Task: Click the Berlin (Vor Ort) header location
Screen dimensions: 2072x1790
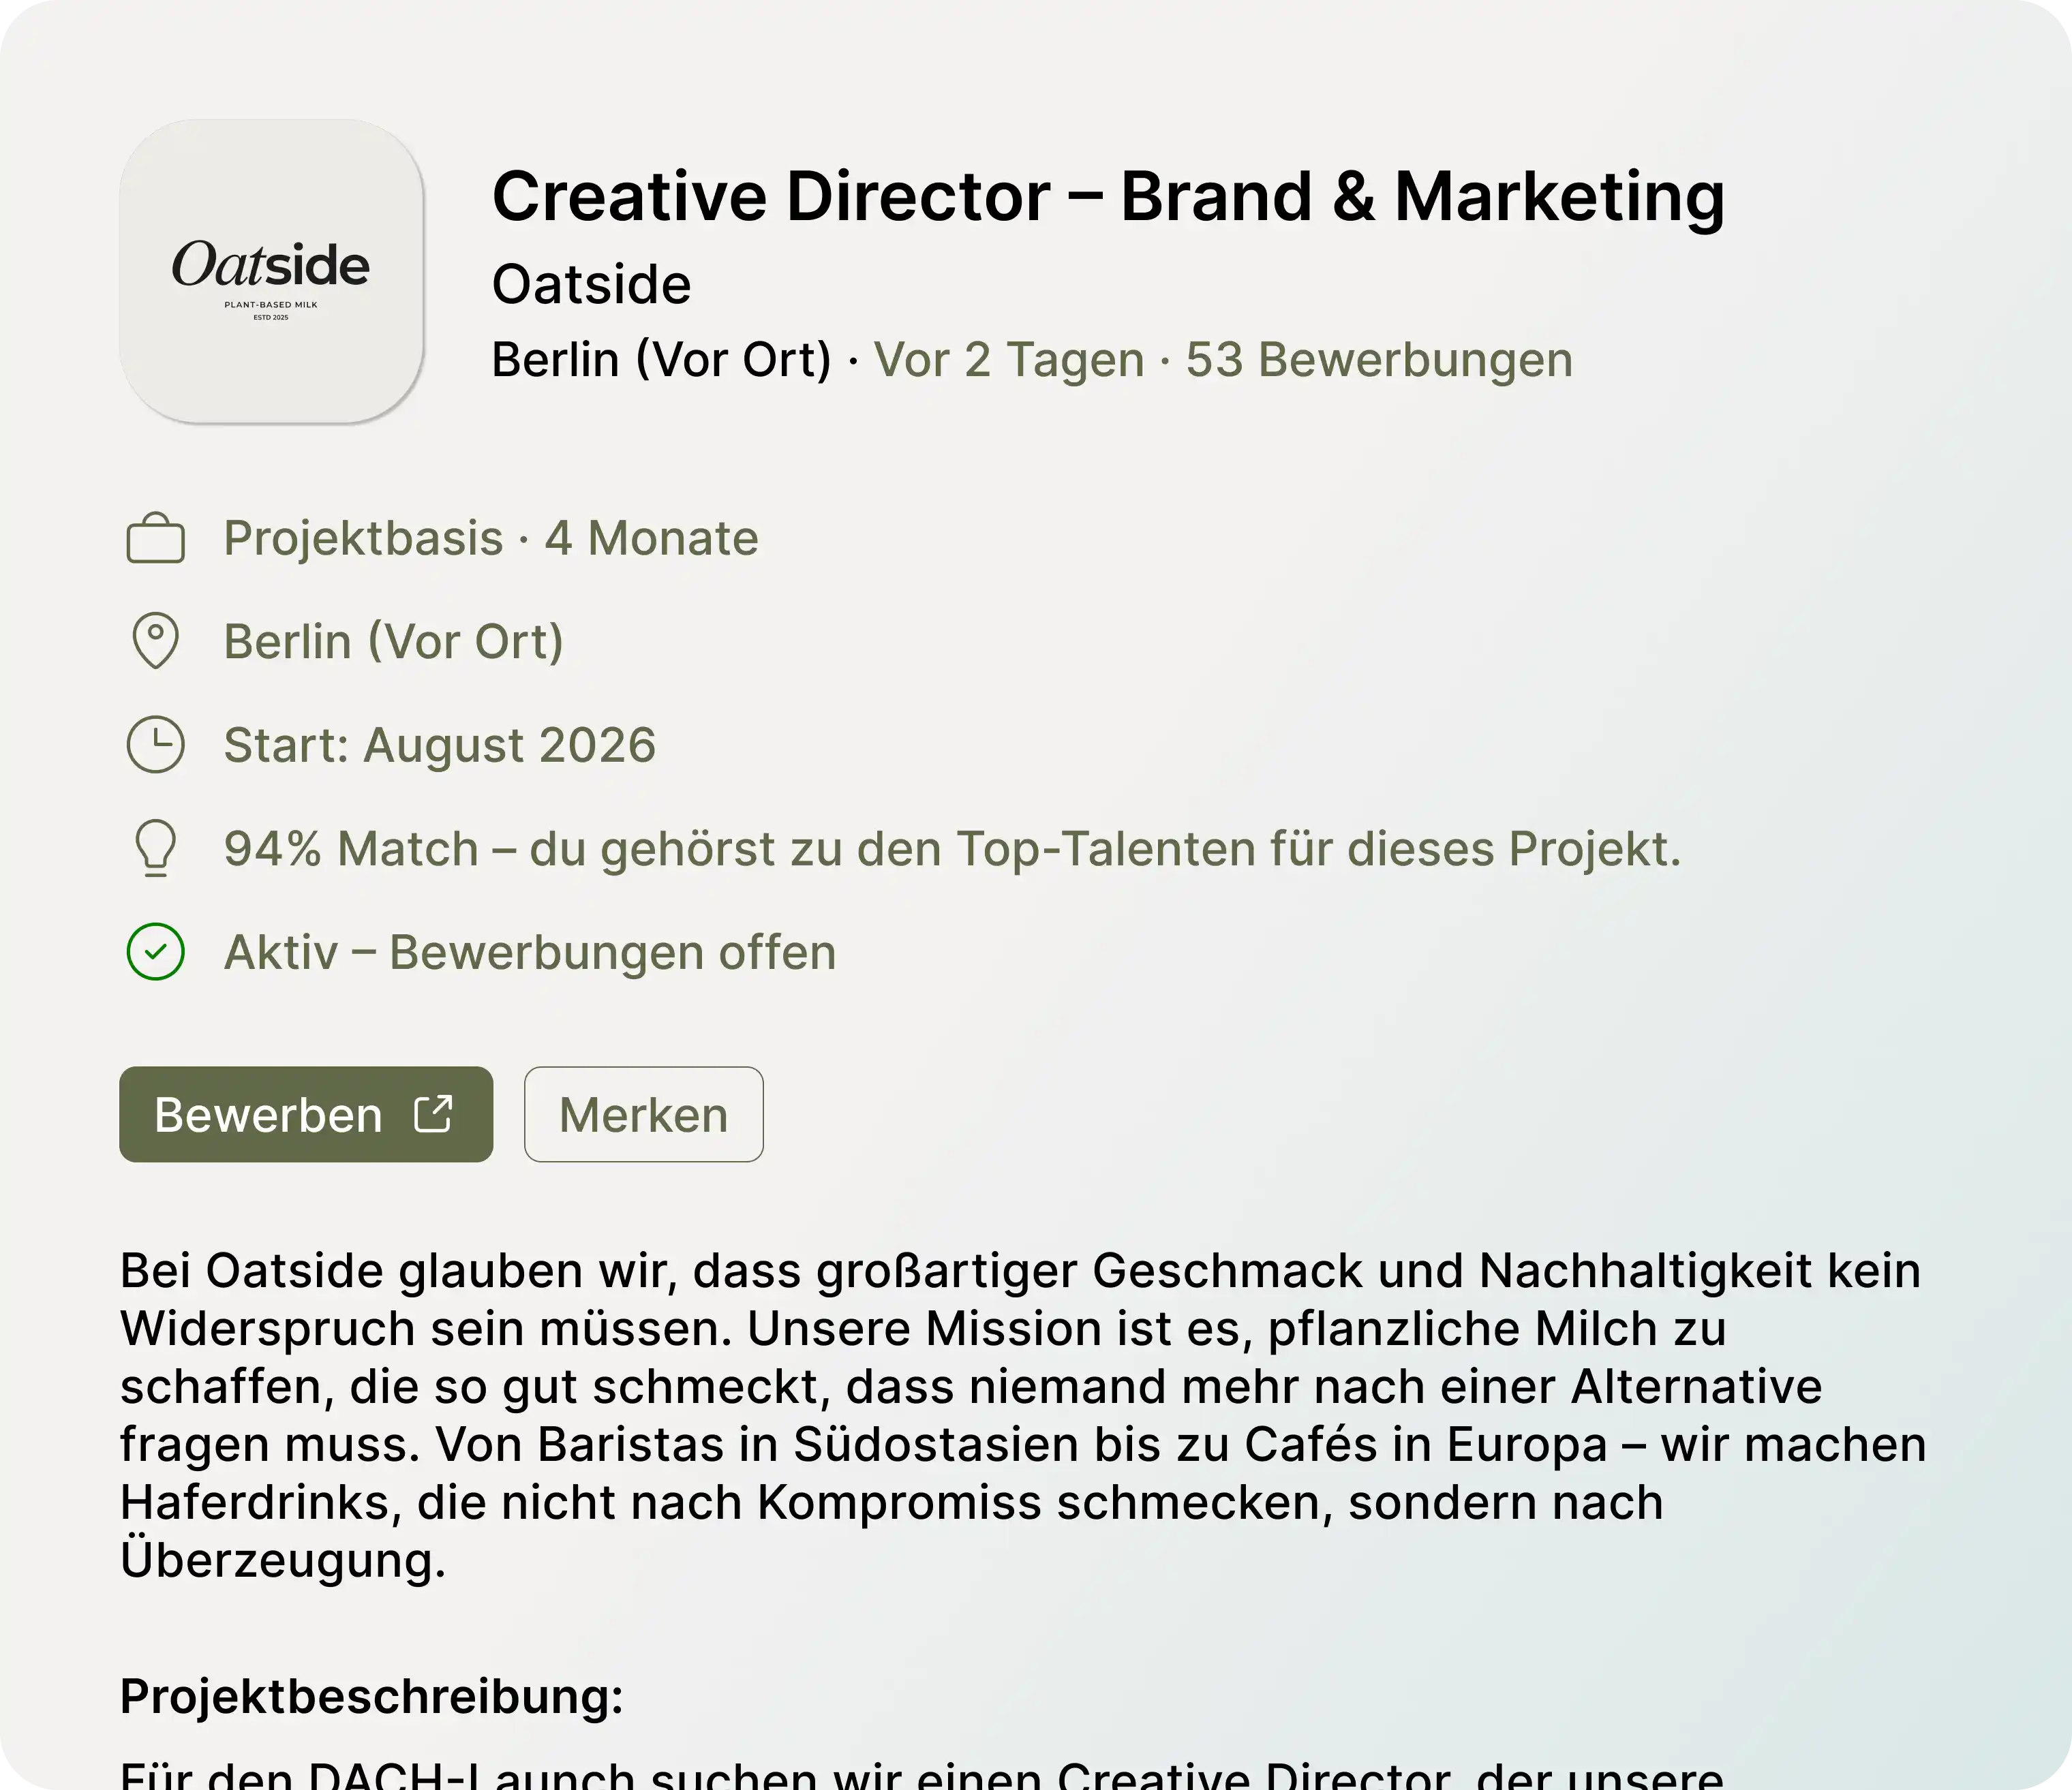Action: (661, 360)
